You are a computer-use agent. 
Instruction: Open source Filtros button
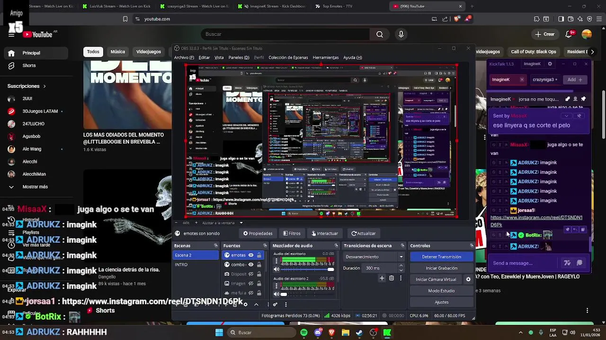click(292, 233)
